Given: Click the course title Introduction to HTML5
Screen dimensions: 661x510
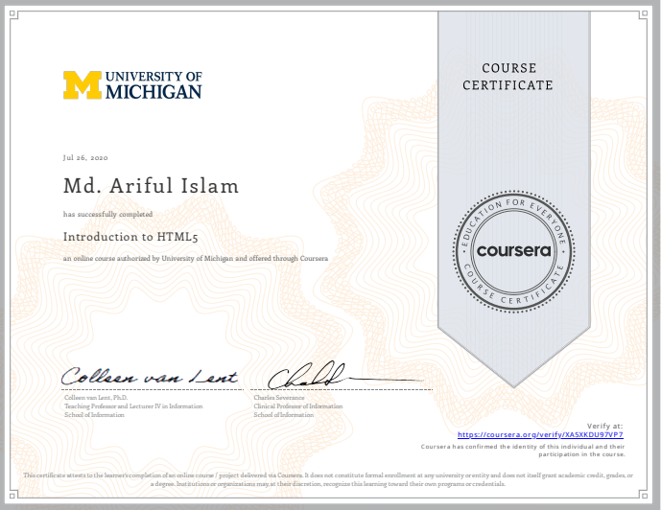Looking at the screenshot, I should [130, 237].
